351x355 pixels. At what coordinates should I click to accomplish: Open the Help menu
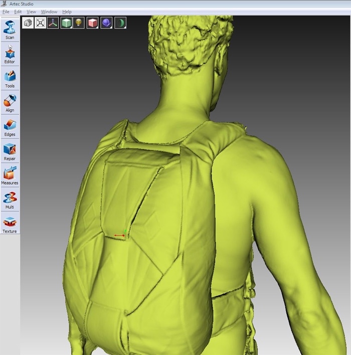[67, 12]
